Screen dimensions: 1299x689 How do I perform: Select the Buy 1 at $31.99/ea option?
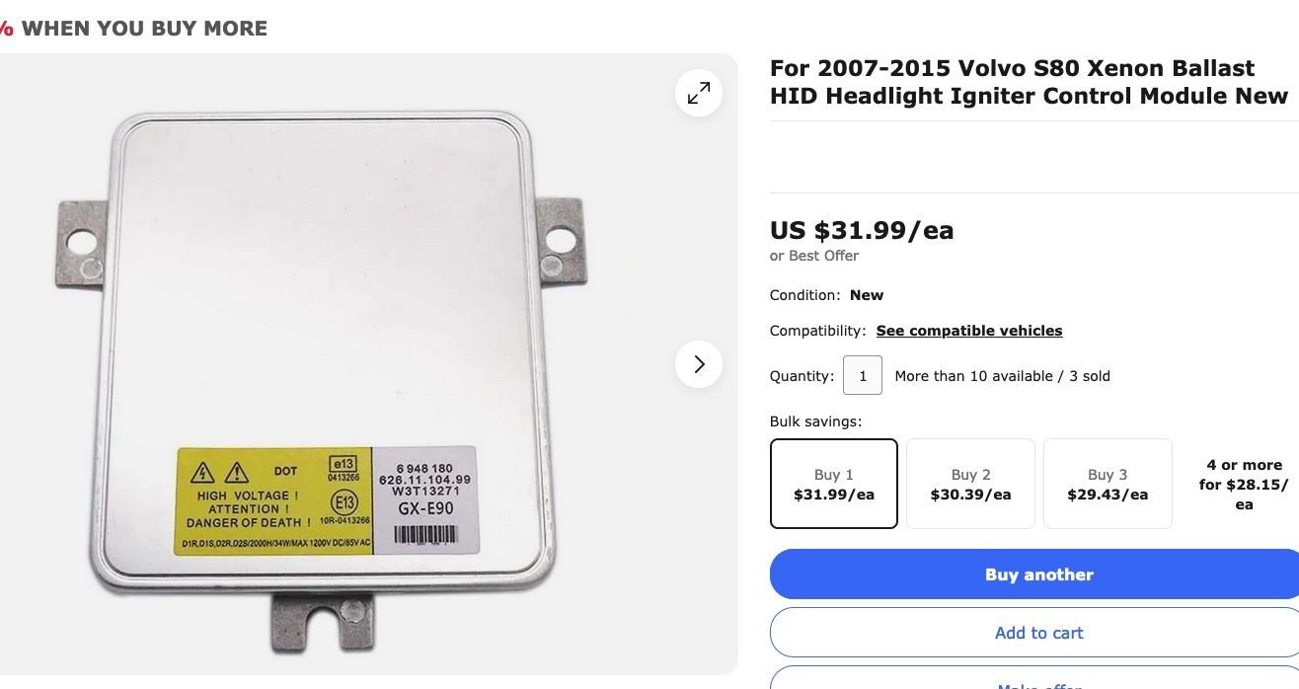[x=834, y=484]
